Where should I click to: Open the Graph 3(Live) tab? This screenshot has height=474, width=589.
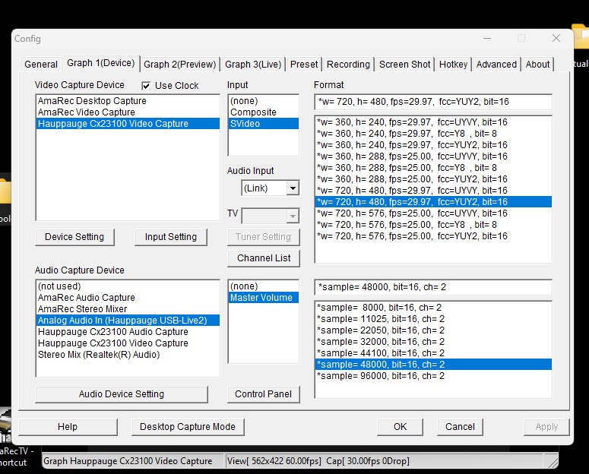tap(253, 65)
